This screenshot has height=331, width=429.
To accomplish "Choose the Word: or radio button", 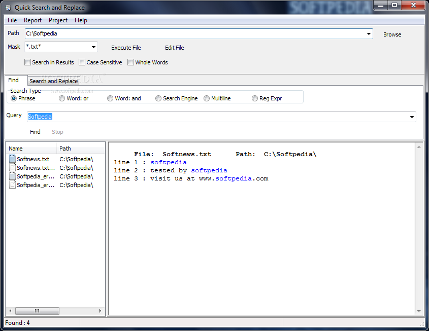I will pos(62,98).
